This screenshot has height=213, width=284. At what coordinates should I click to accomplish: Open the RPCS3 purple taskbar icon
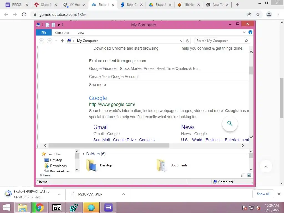[108, 207]
